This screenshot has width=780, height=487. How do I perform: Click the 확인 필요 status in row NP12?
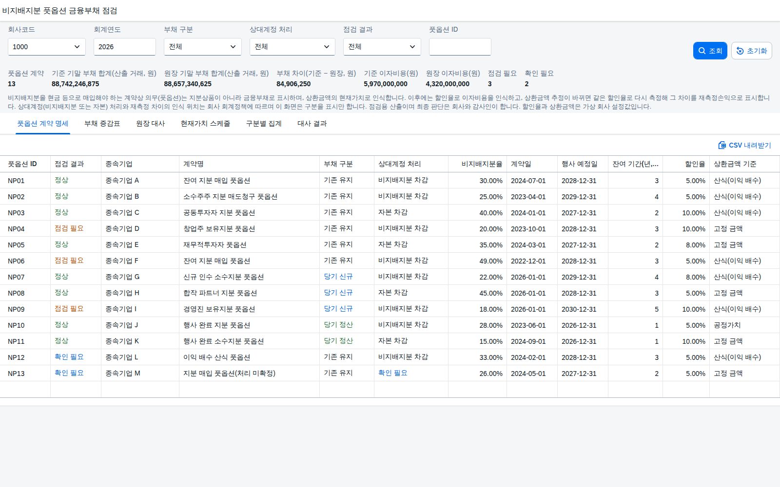69,357
